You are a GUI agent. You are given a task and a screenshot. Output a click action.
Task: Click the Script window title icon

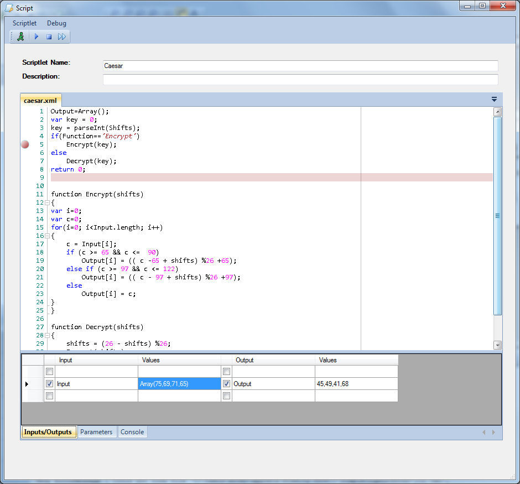pos(9,8)
